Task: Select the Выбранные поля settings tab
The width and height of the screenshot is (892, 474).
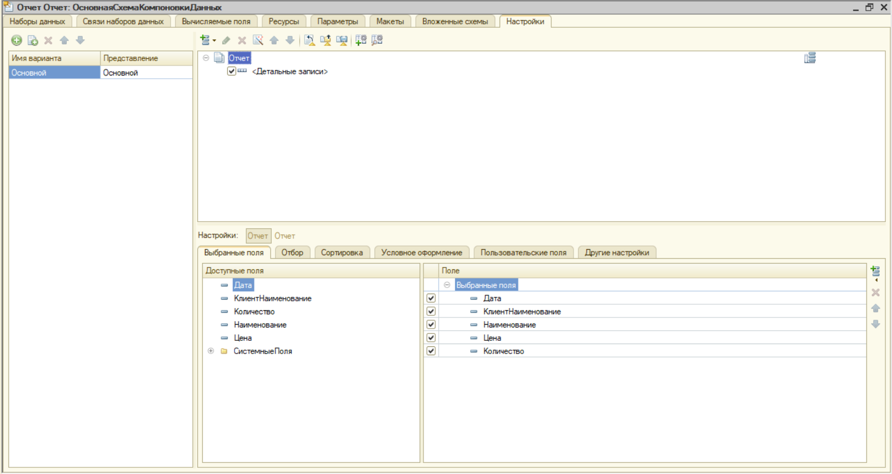Action: click(234, 253)
